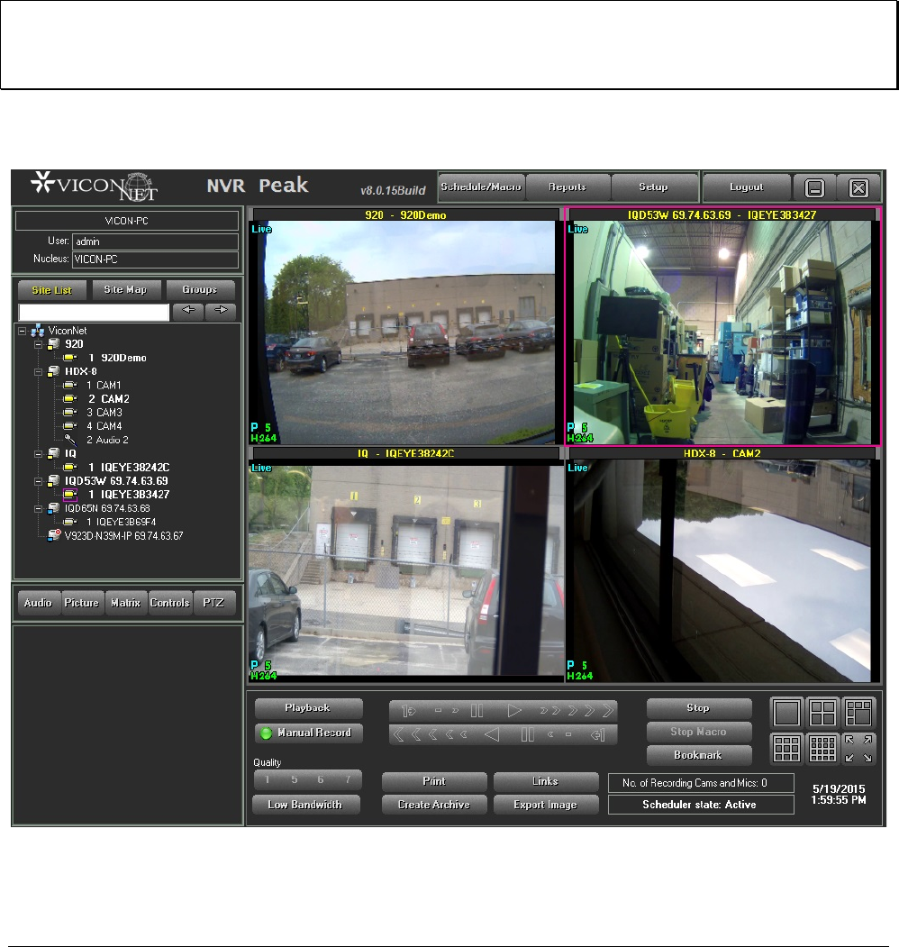Click the Bookmark button
The height and width of the screenshot is (947, 899).
tap(698, 755)
